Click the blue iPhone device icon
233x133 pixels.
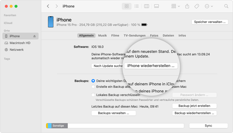[51, 22]
